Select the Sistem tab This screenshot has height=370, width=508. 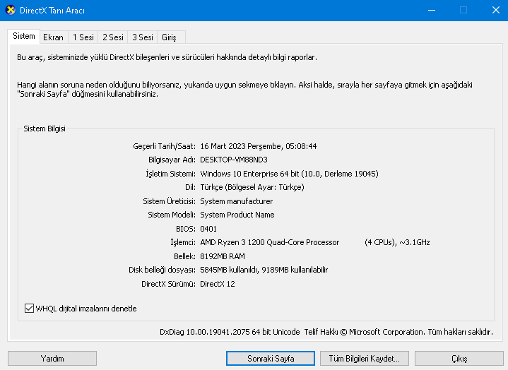(23, 36)
